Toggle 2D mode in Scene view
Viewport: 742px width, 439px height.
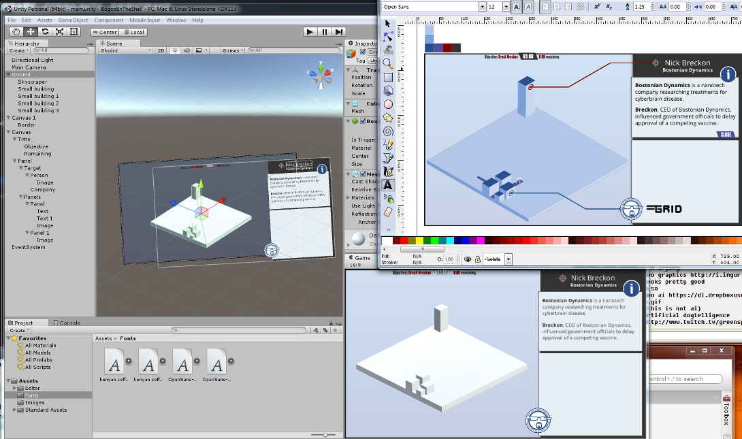tap(161, 50)
